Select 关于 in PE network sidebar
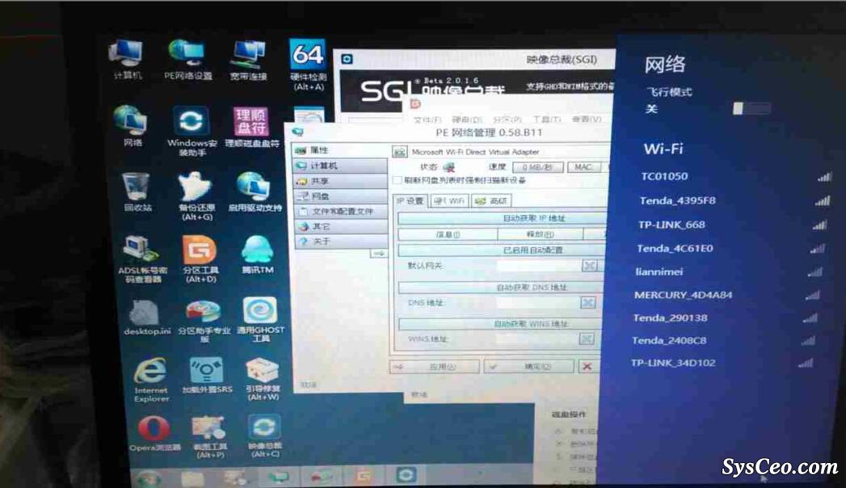846x488 pixels. [339, 242]
